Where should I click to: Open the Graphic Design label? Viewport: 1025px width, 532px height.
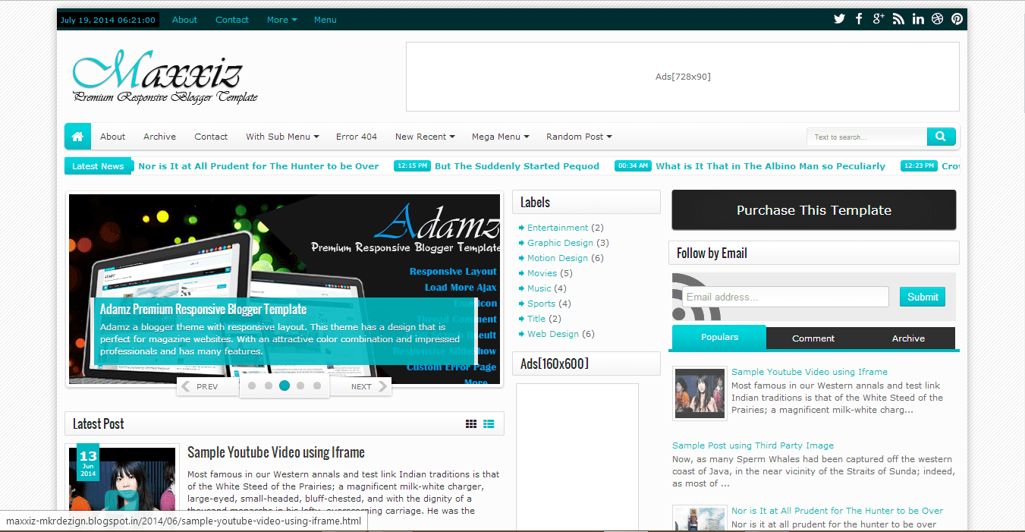pos(561,243)
